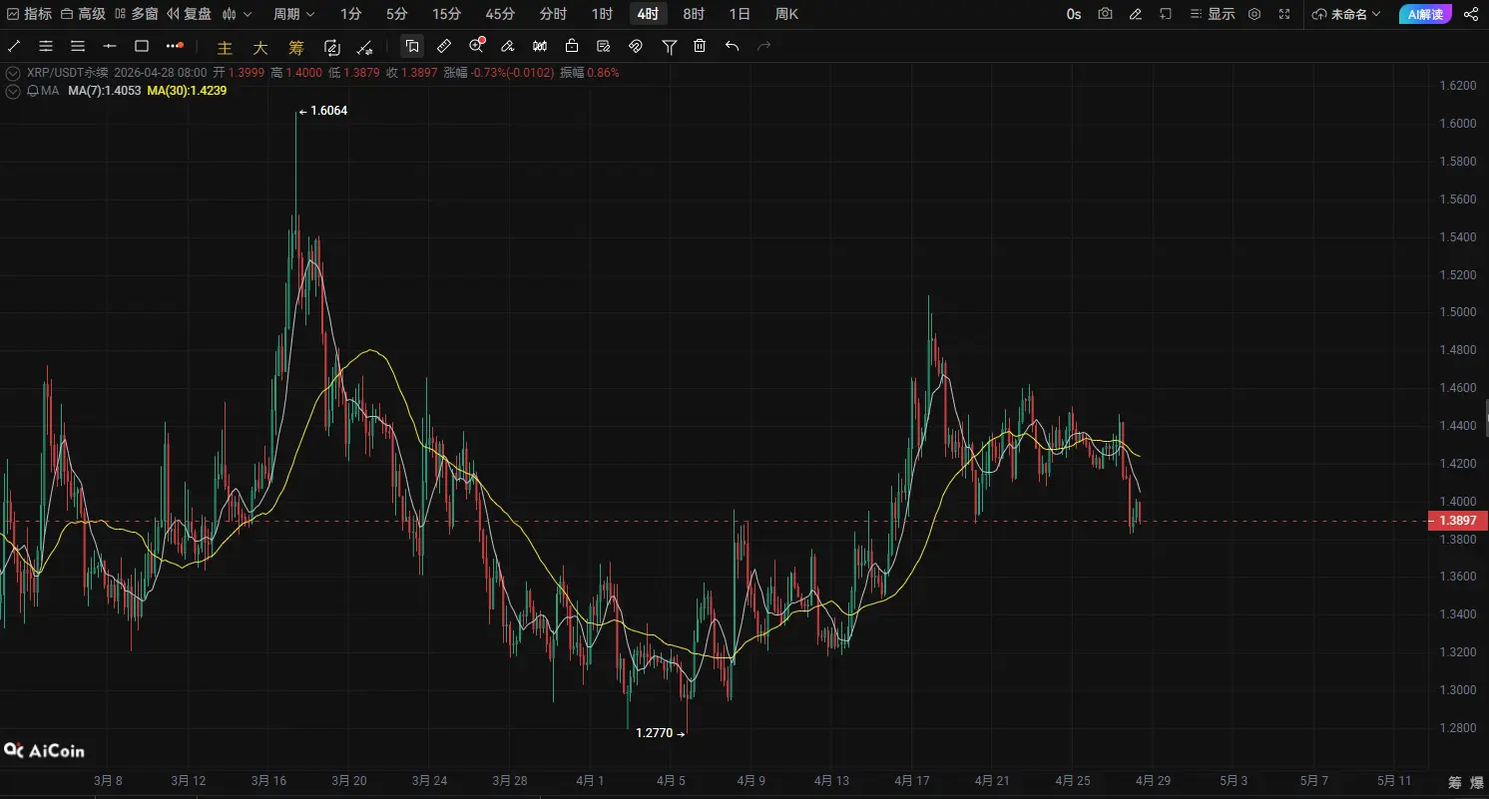Image resolution: width=1489 pixels, height=799 pixels.
Task: Toggle 爆 liquidation panel at bottom right
Action: point(1476,781)
